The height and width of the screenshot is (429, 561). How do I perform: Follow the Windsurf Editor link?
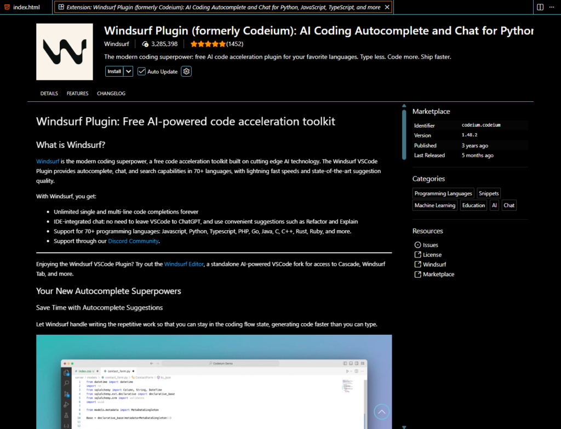(184, 264)
